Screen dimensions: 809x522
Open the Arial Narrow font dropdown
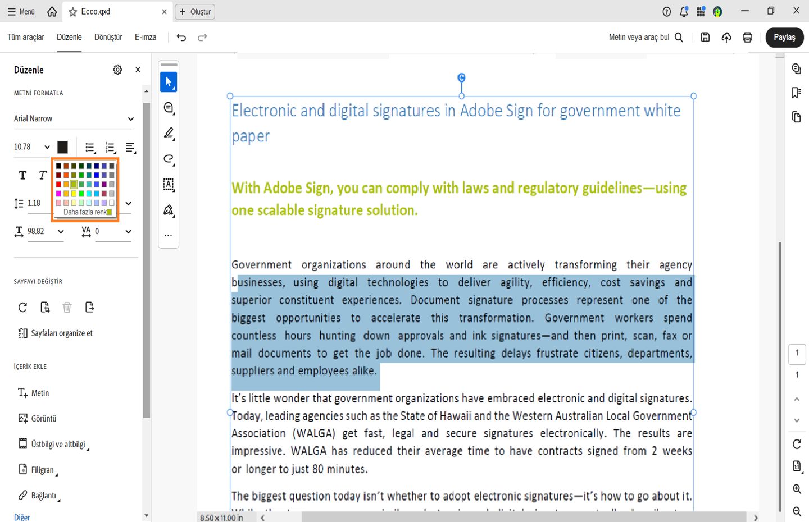tap(73, 118)
